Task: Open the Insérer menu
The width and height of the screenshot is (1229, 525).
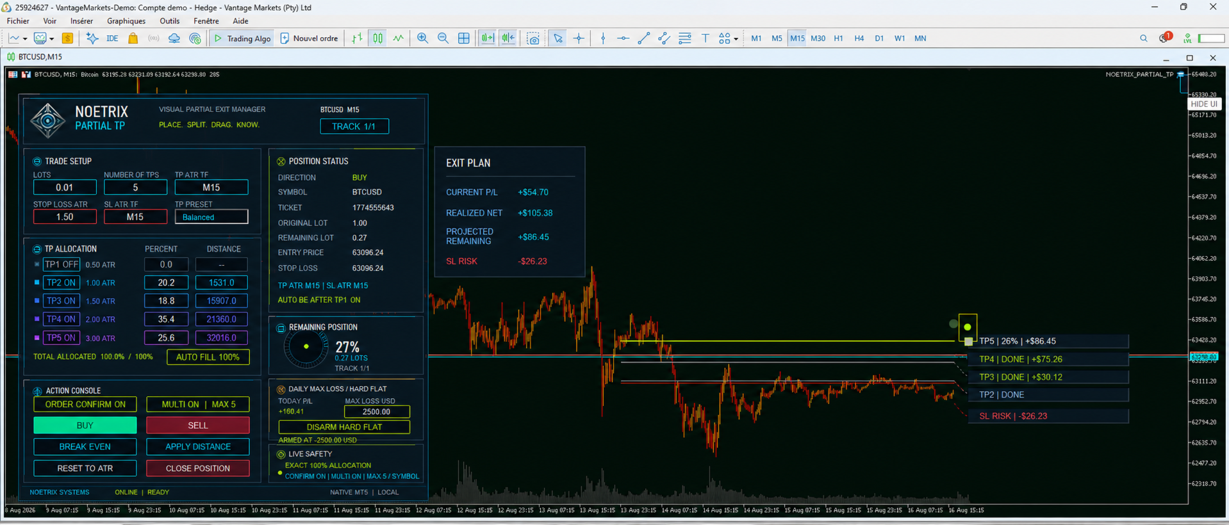Action: (x=81, y=21)
